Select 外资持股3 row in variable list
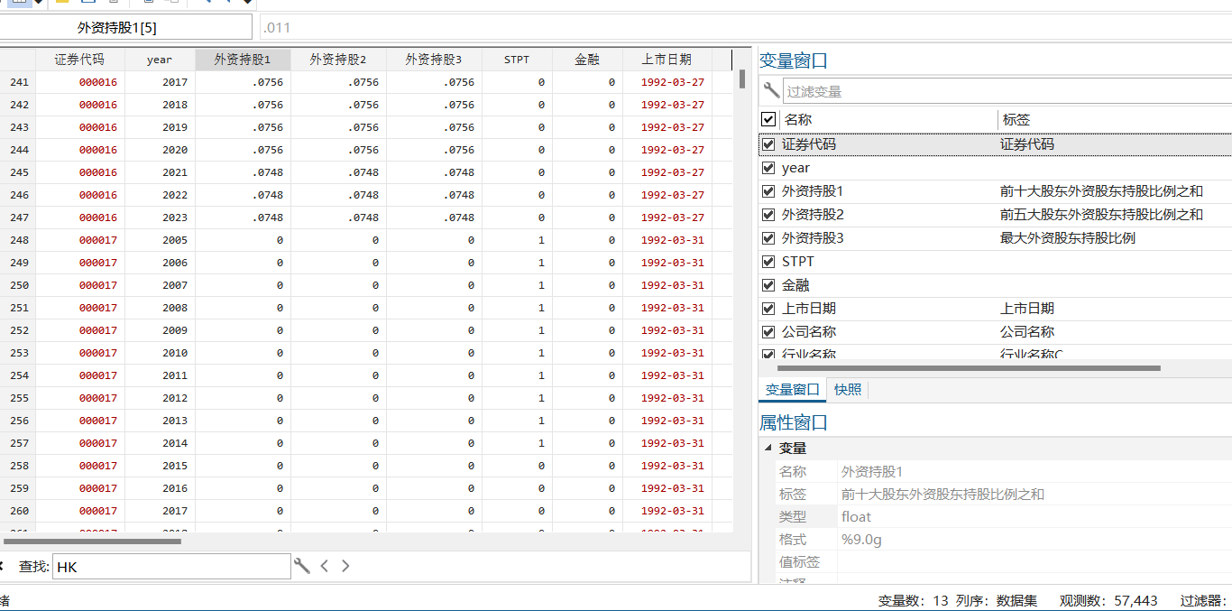 (x=995, y=238)
